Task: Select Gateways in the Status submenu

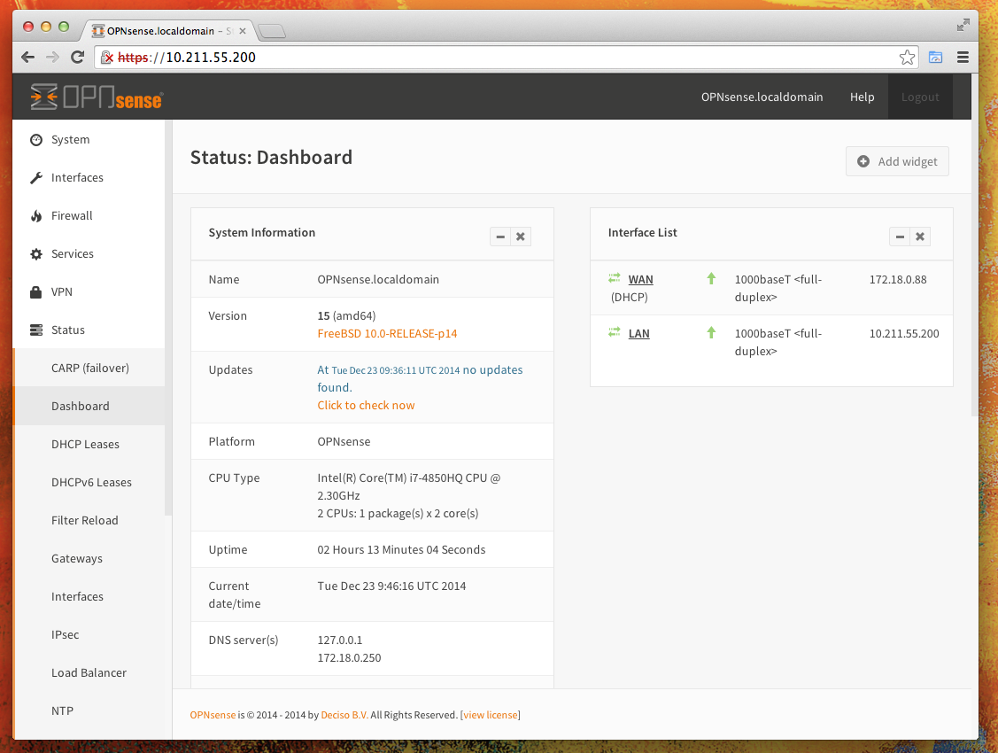Action: point(77,559)
